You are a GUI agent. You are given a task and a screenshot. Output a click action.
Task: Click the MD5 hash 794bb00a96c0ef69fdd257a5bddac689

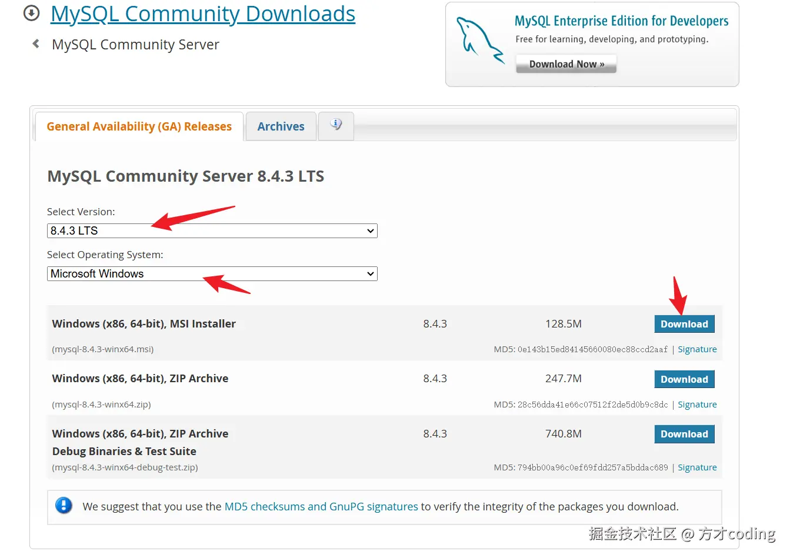click(x=592, y=467)
